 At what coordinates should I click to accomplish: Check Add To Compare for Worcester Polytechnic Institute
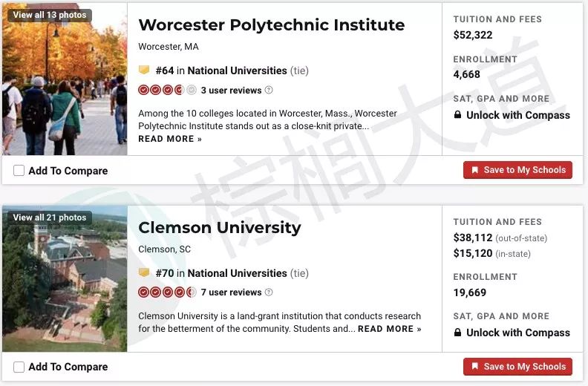[19, 171]
